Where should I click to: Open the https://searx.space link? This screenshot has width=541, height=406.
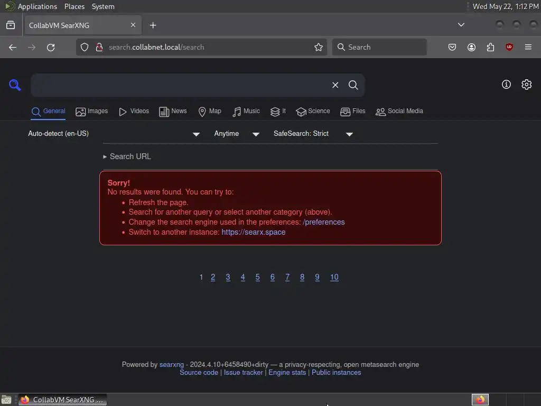tap(253, 232)
